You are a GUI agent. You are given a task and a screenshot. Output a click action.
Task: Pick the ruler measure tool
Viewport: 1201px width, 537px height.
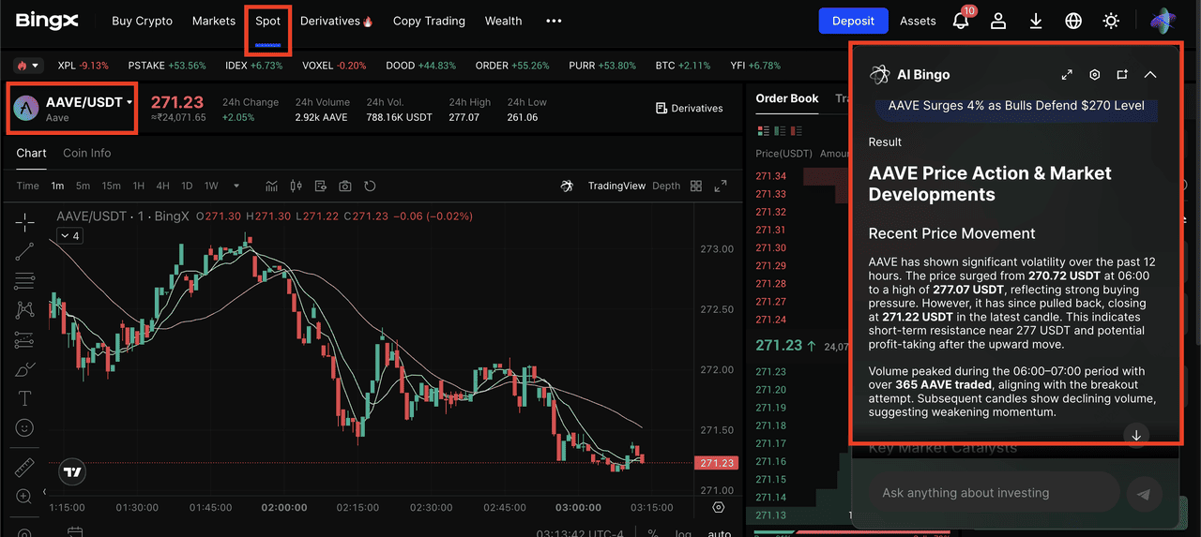[x=24, y=467]
